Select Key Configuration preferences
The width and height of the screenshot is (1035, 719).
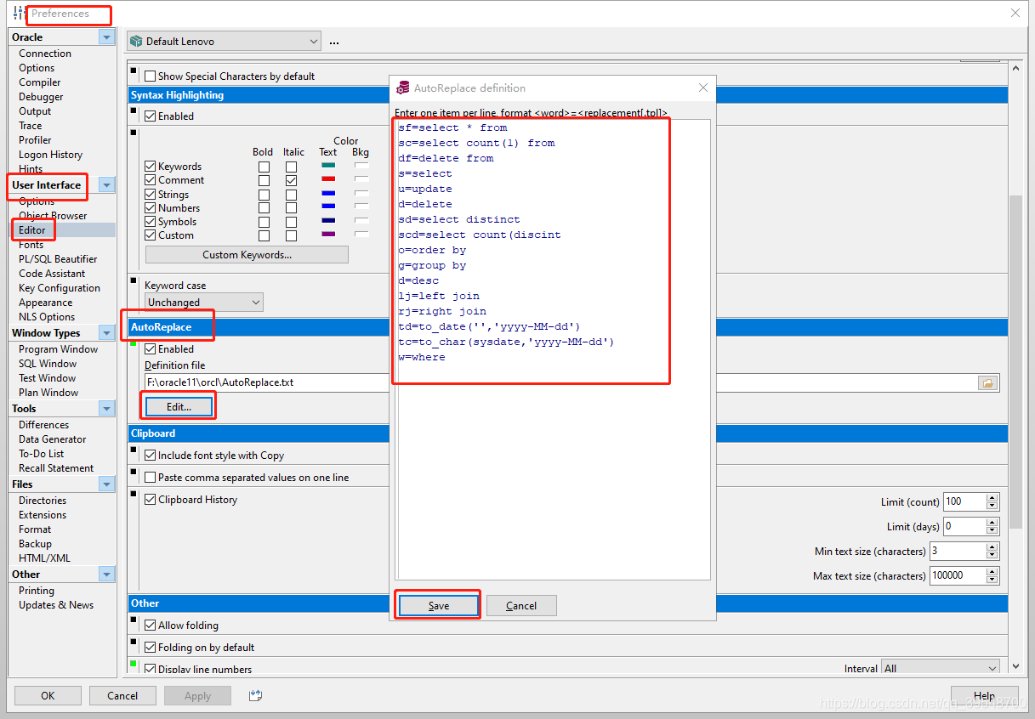coord(60,288)
